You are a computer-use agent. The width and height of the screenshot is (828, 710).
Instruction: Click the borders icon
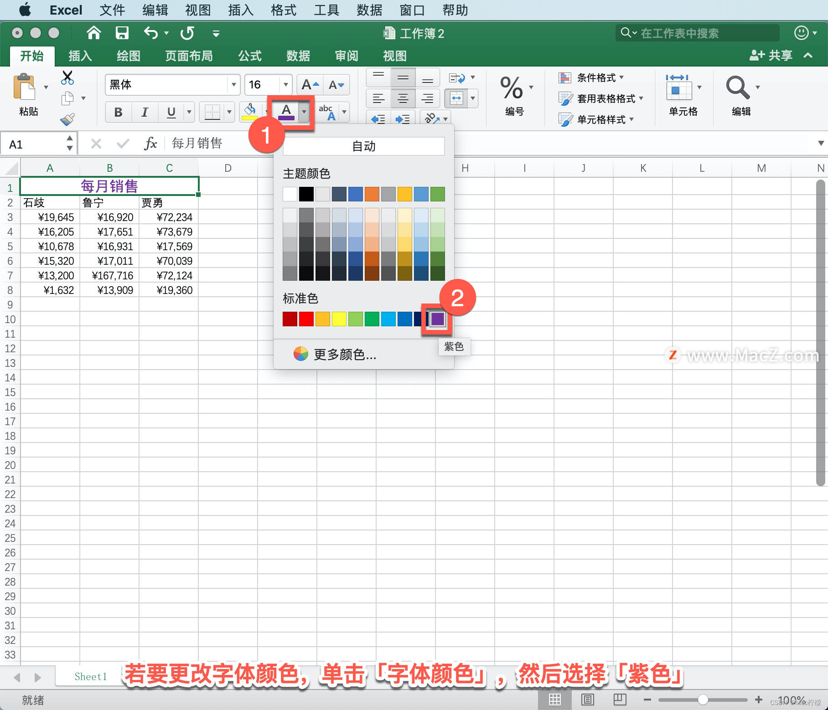(212, 112)
